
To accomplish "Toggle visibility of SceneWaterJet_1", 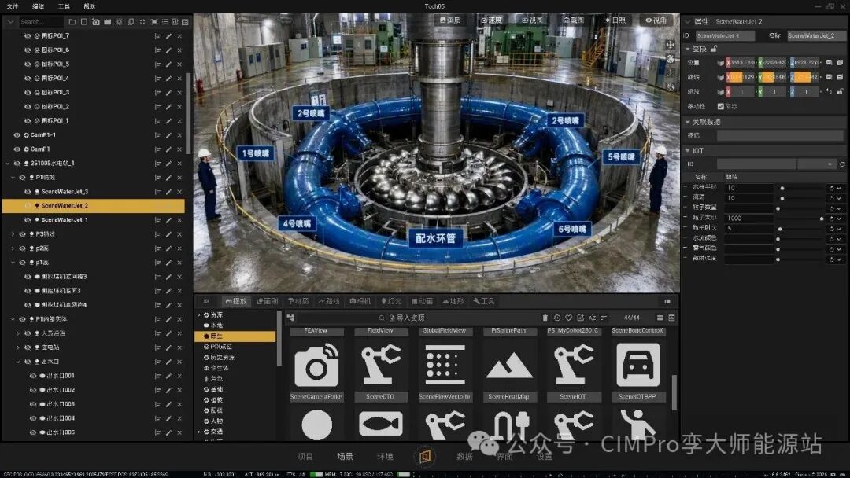I will 28,220.
